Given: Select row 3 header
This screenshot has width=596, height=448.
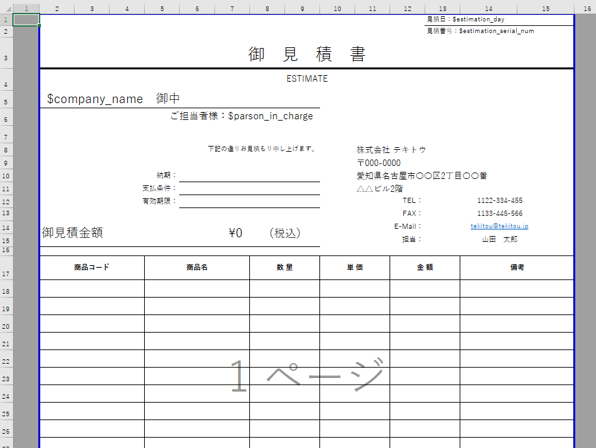Looking at the screenshot, I should click(x=6, y=58).
